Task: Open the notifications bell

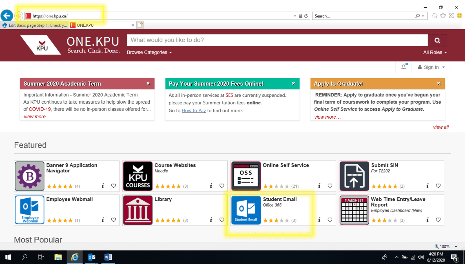Action: pos(404,67)
